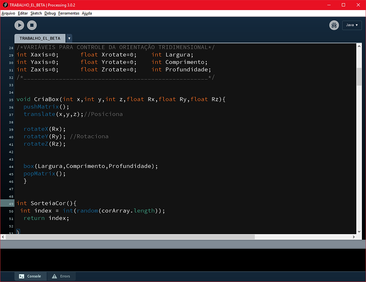The width and height of the screenshot is (366, 282).
Task: Click 'return' keyword on line 51
Action: pos(34,218)
